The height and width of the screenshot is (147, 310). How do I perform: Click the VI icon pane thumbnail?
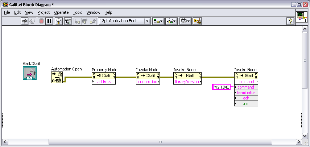coord(302,17)
